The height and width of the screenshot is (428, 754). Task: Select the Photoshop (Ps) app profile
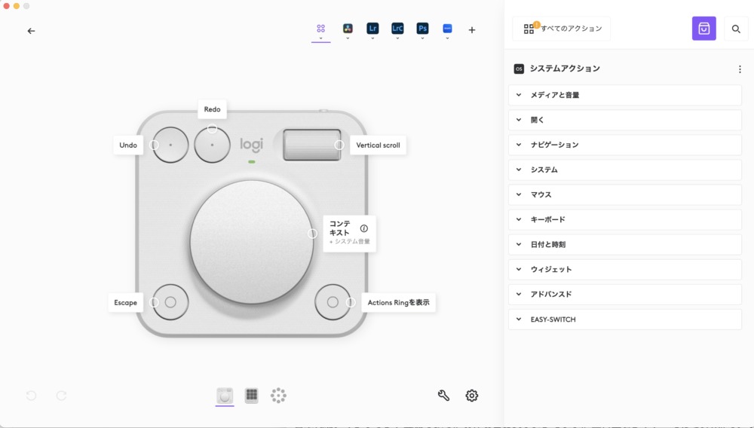(422, 29)
